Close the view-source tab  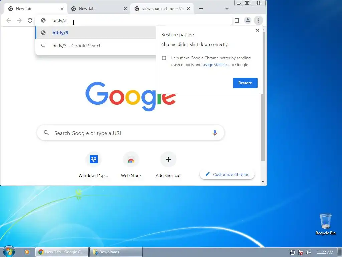[188, 9]
